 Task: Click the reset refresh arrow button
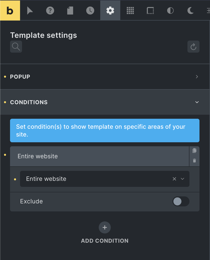[193, 47]
